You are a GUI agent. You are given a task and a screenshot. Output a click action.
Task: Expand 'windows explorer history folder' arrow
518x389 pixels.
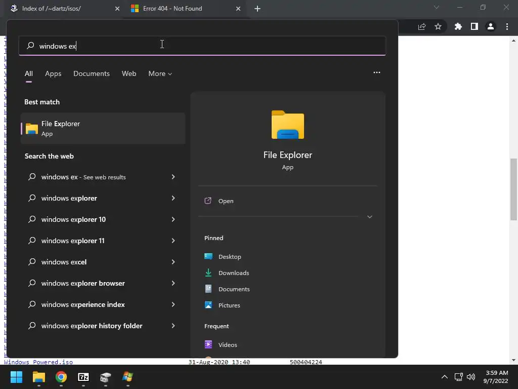tap(173, 326)
